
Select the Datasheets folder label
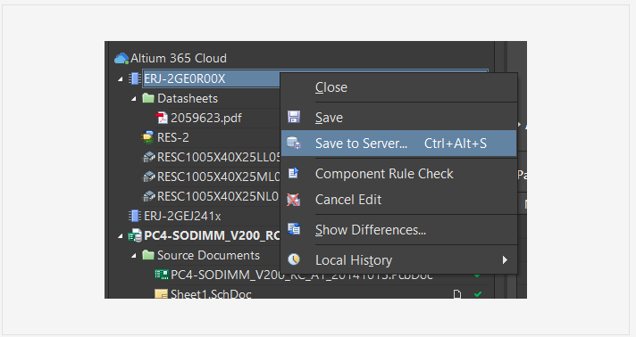tap(188, 98)
